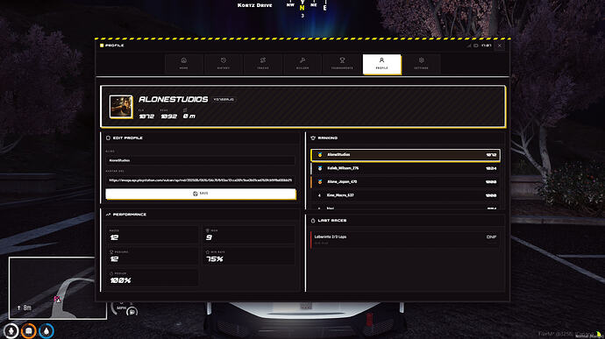Click the gold medal icon beside AloneStudios
Image resolution: width=605 pixels, height=339 pixels.
click(x=320, y=155)
